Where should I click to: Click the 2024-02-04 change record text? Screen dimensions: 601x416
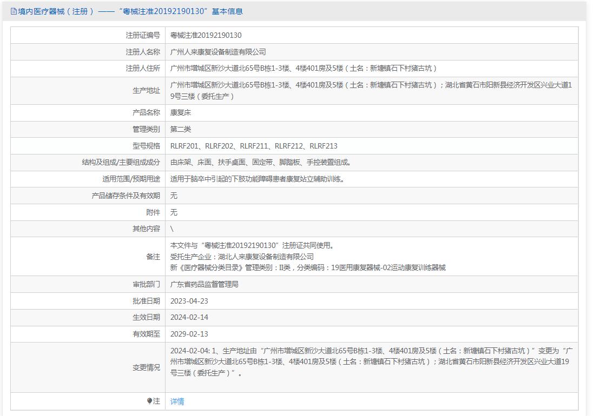(x=372, y=361)
